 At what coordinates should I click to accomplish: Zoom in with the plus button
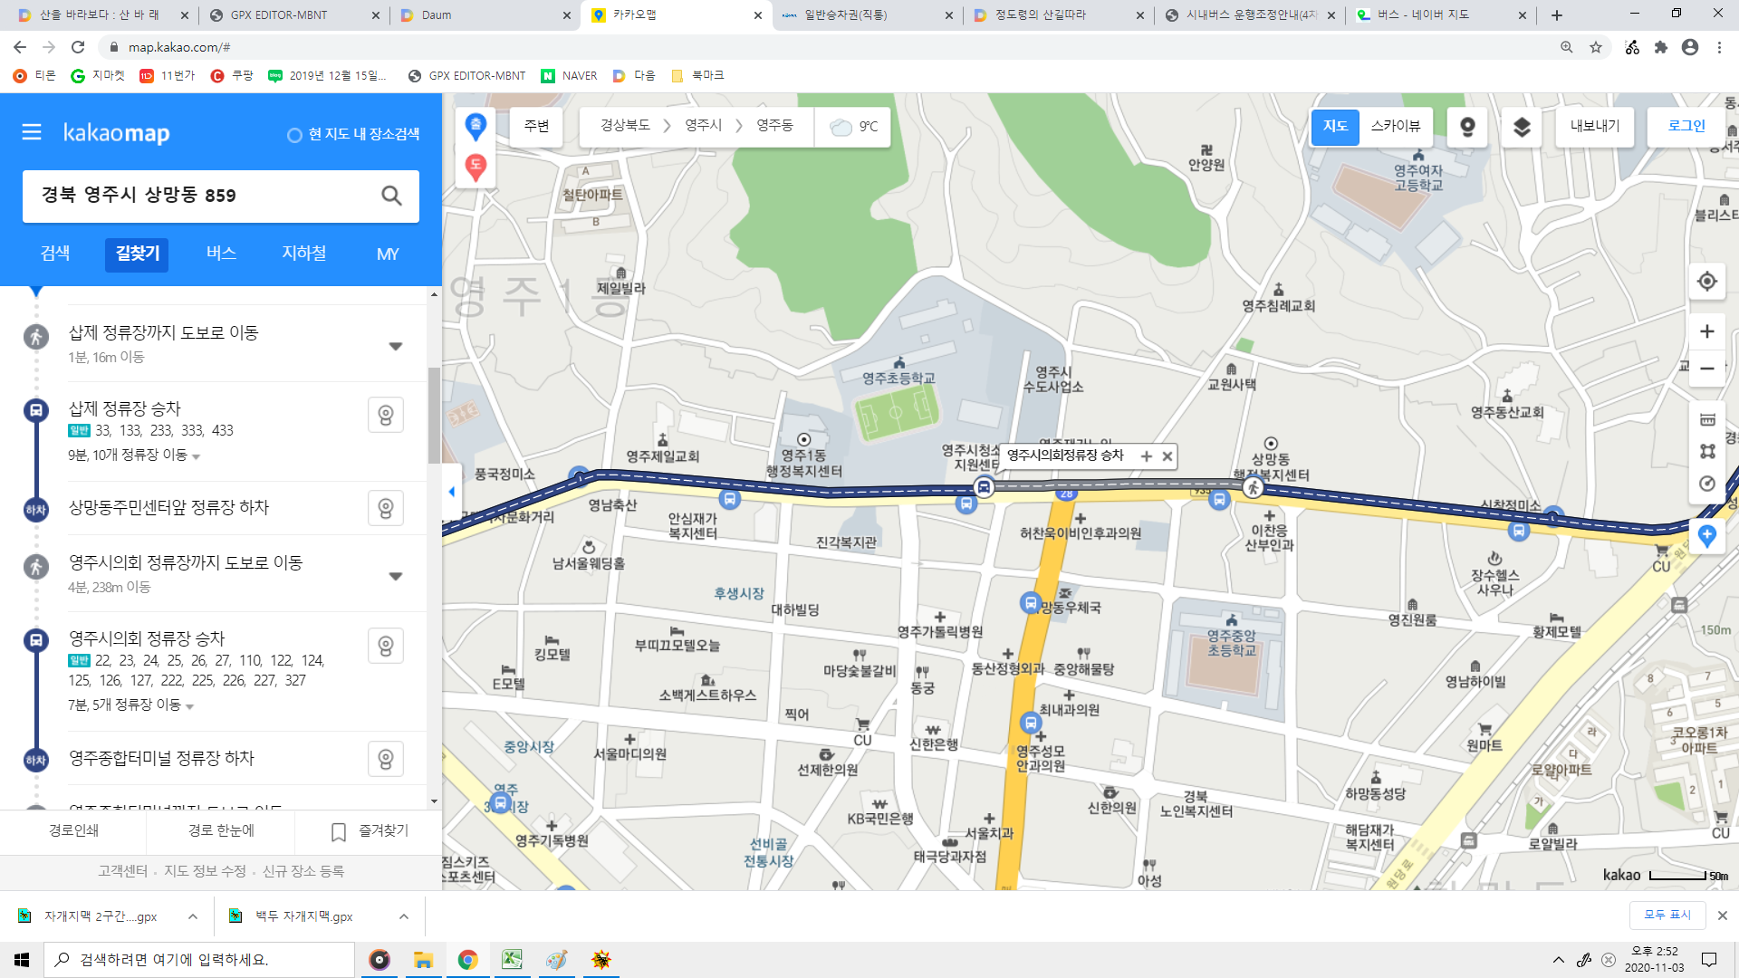[1706, 331]
